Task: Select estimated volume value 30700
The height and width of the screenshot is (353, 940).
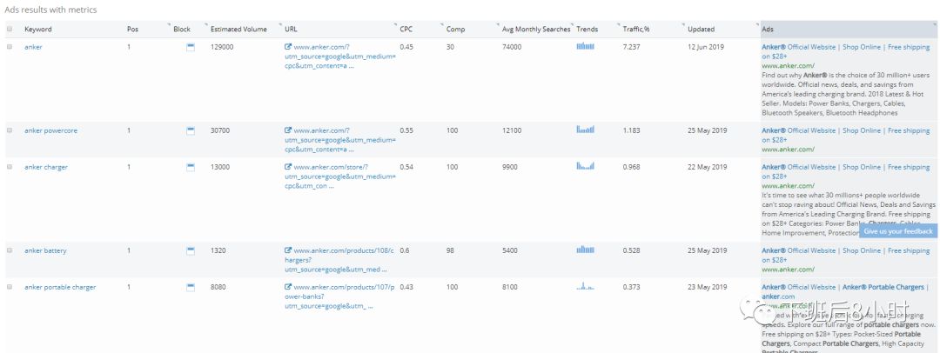Action: 220,130
